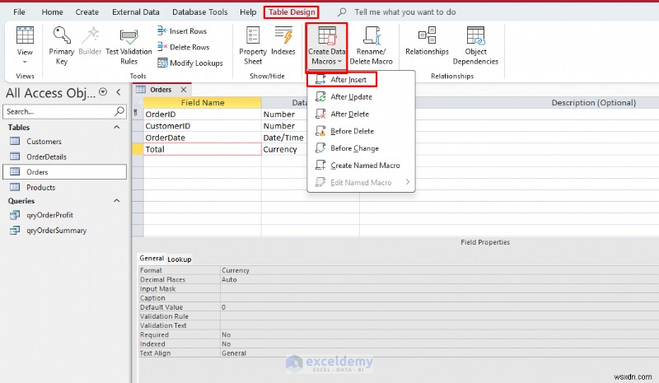
Task: Open the File tab
Action: coord(19,12)
